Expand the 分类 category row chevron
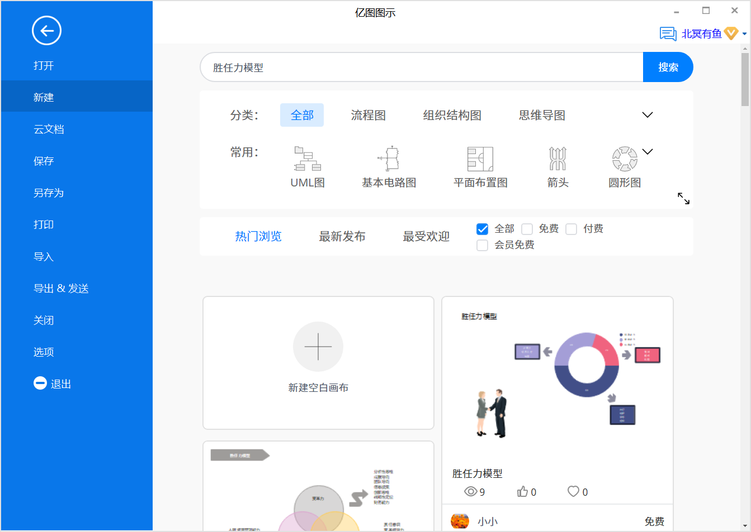Screen dimensions: 751x532 (x=648, y=115)
